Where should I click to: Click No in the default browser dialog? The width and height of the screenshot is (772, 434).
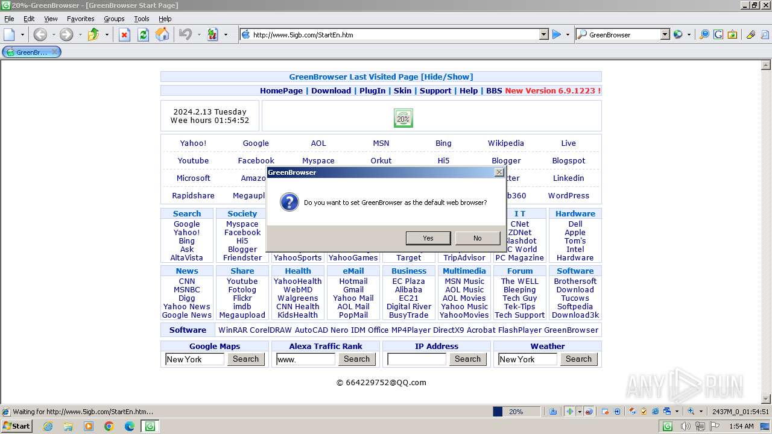click(x=478, y=238)
